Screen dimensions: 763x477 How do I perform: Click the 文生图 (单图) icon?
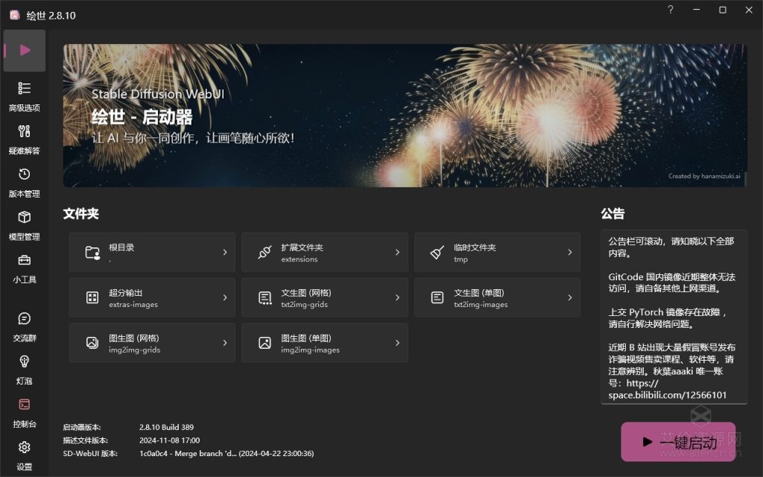(x=437, y=297)
